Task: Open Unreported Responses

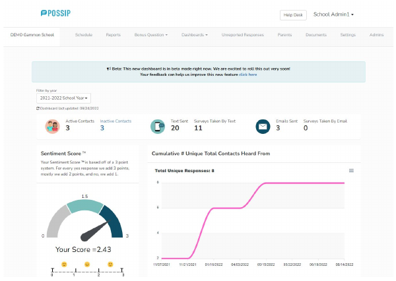Action: (242, 35)
